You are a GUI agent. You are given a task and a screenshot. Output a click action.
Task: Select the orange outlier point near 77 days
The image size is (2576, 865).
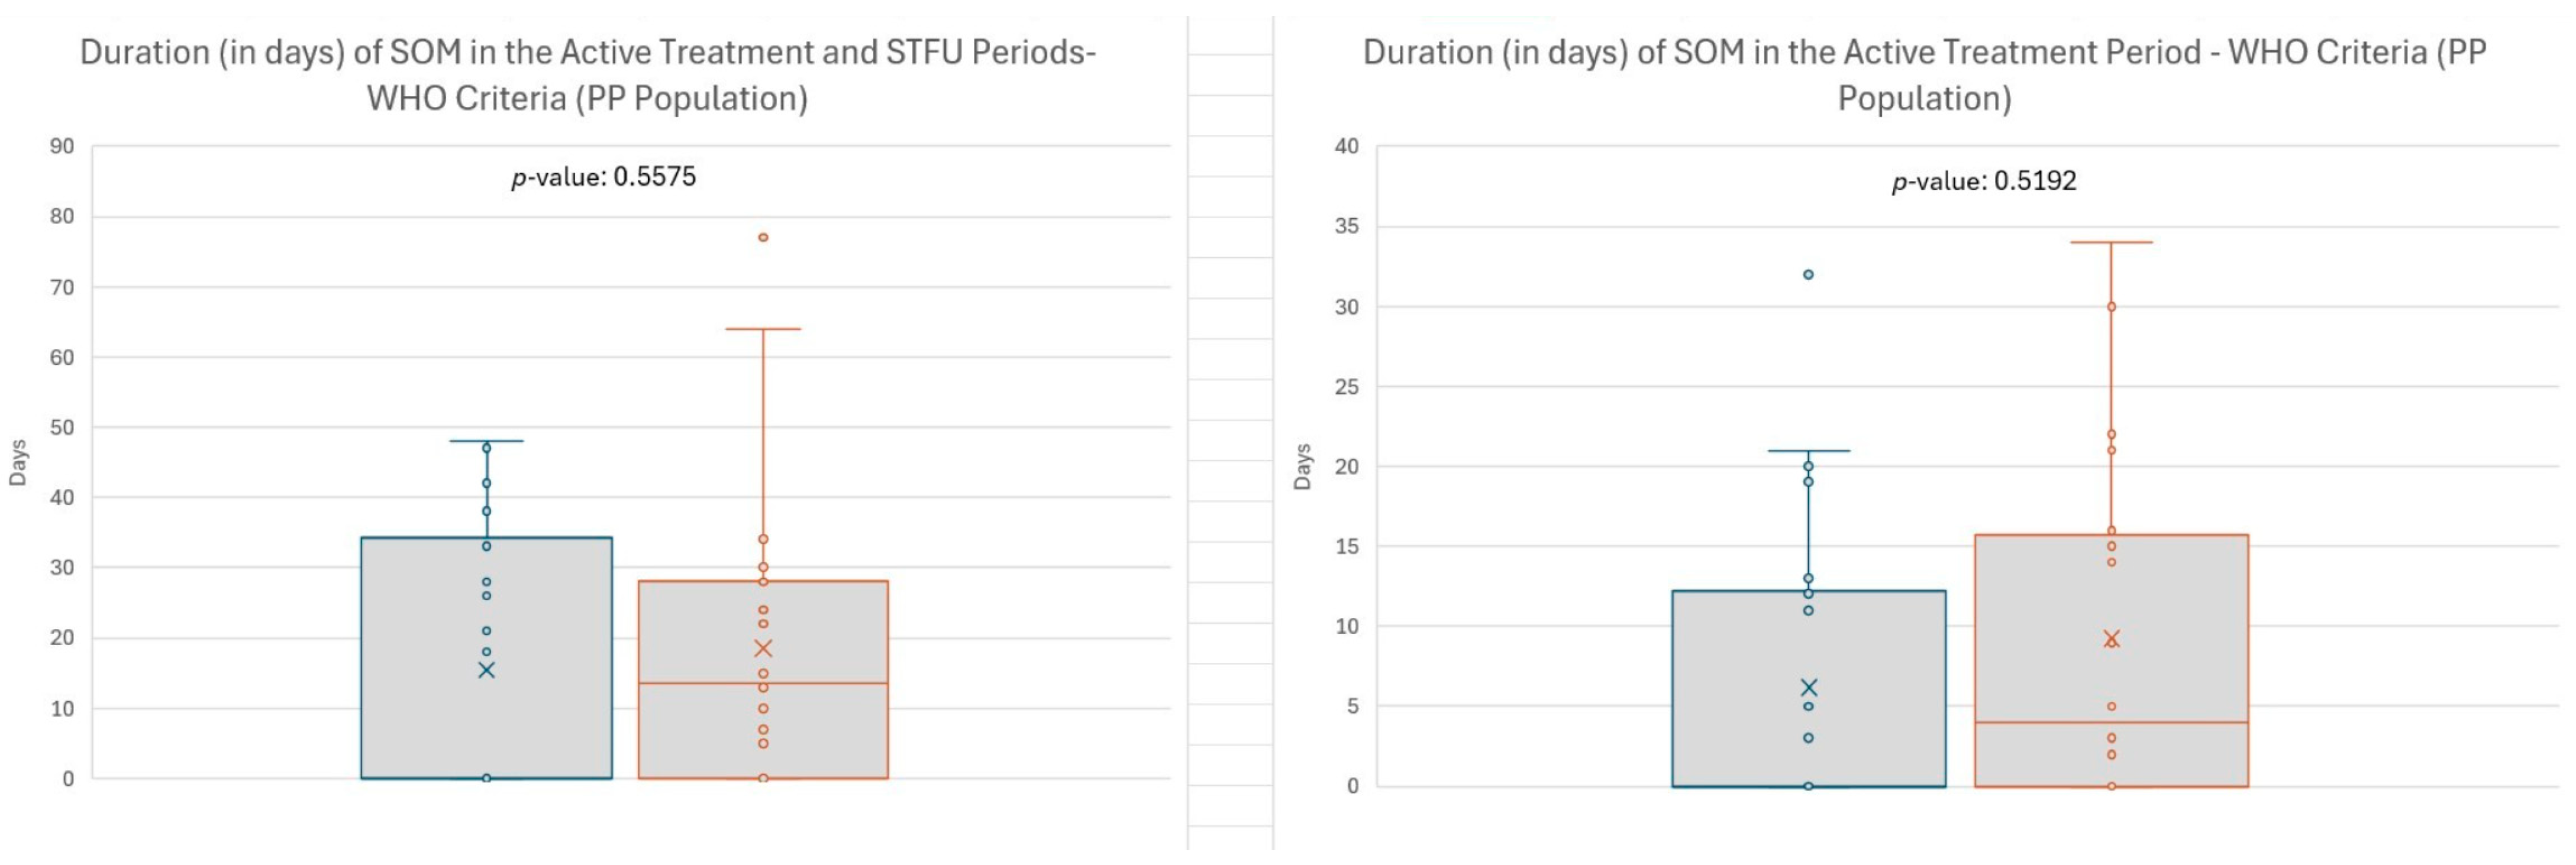pos(763,238)
